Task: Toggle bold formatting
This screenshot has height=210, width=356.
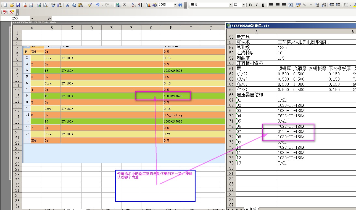Action: click(x=250, y=5)
